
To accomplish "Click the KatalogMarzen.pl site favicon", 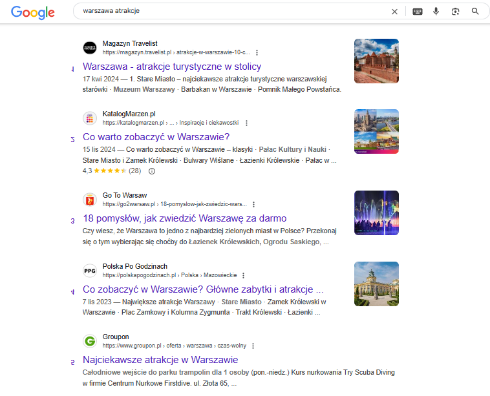I will pyautogui.click(x=90, y=118).
